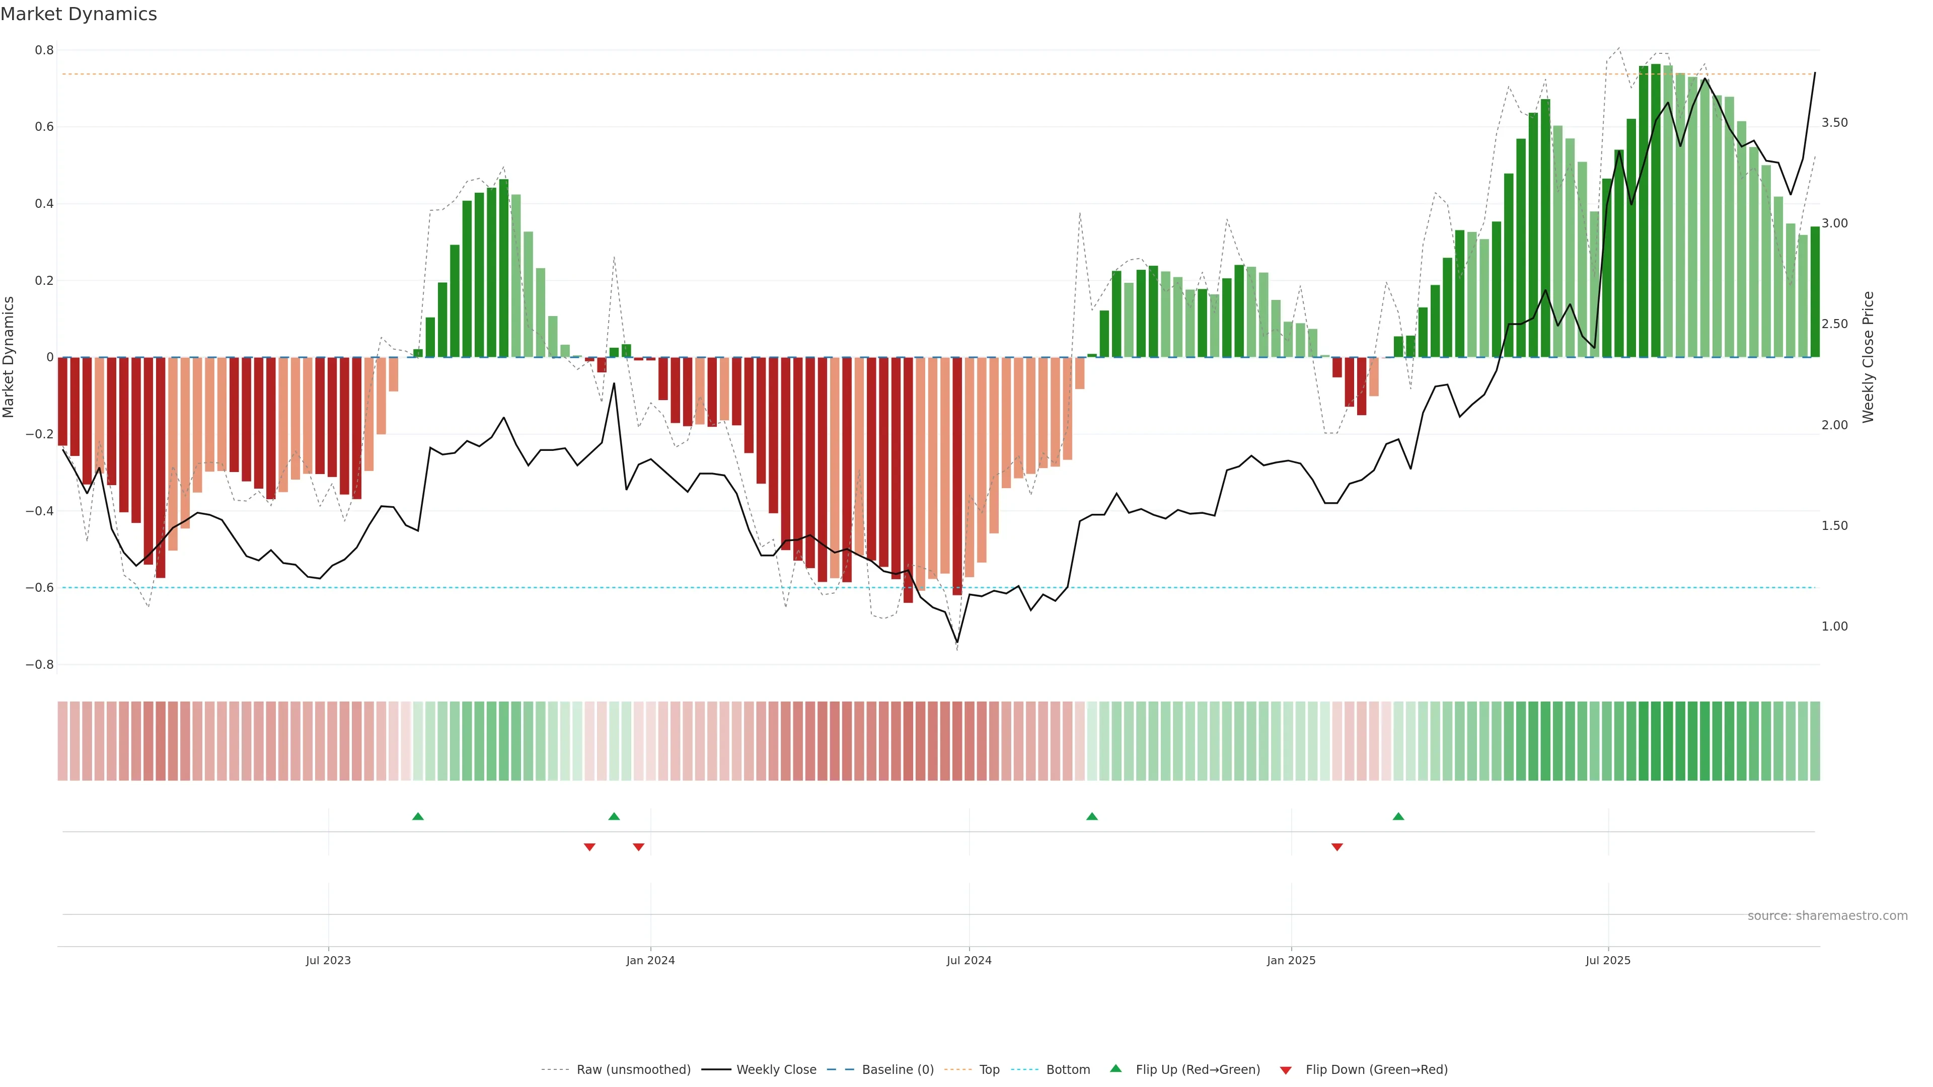The height and width of the screenshot is (1087, 1933).
Task: Click the Jan 2025 x-axis label
Action: pos(1291,960)
